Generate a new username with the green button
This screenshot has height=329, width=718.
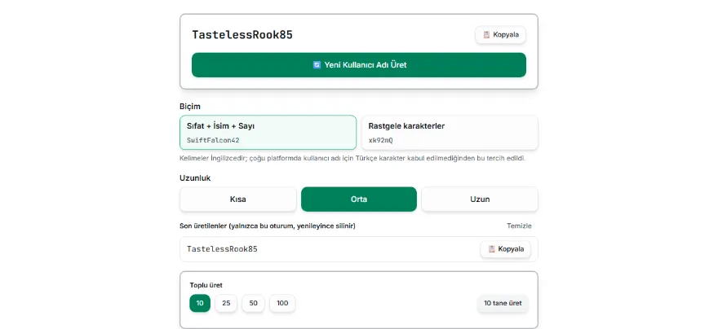point(358,65)
